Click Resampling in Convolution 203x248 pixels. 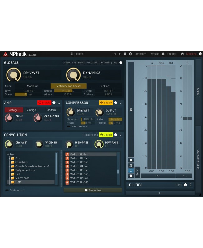coord(91,135)
